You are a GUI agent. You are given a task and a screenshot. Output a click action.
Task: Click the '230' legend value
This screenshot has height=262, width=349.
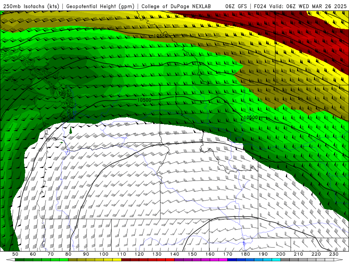[334, 254]
